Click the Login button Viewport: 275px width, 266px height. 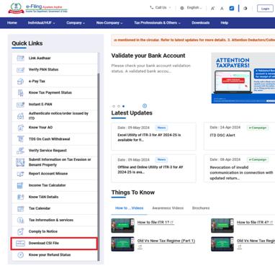265,9
